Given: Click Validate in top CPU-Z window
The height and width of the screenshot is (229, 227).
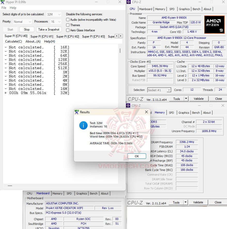Looking at the screenshot, I should pyautogui.click(x=199, y=99).
